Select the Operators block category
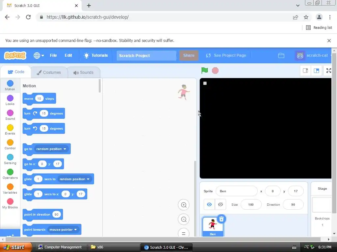Image resolution: width=337 pixels, height=252 pixels. (10, 174)
